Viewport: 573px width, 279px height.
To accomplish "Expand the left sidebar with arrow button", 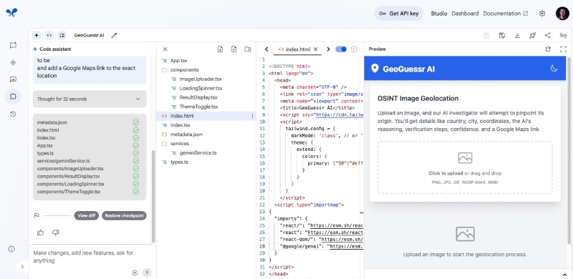I will click(x=22, y=267).
